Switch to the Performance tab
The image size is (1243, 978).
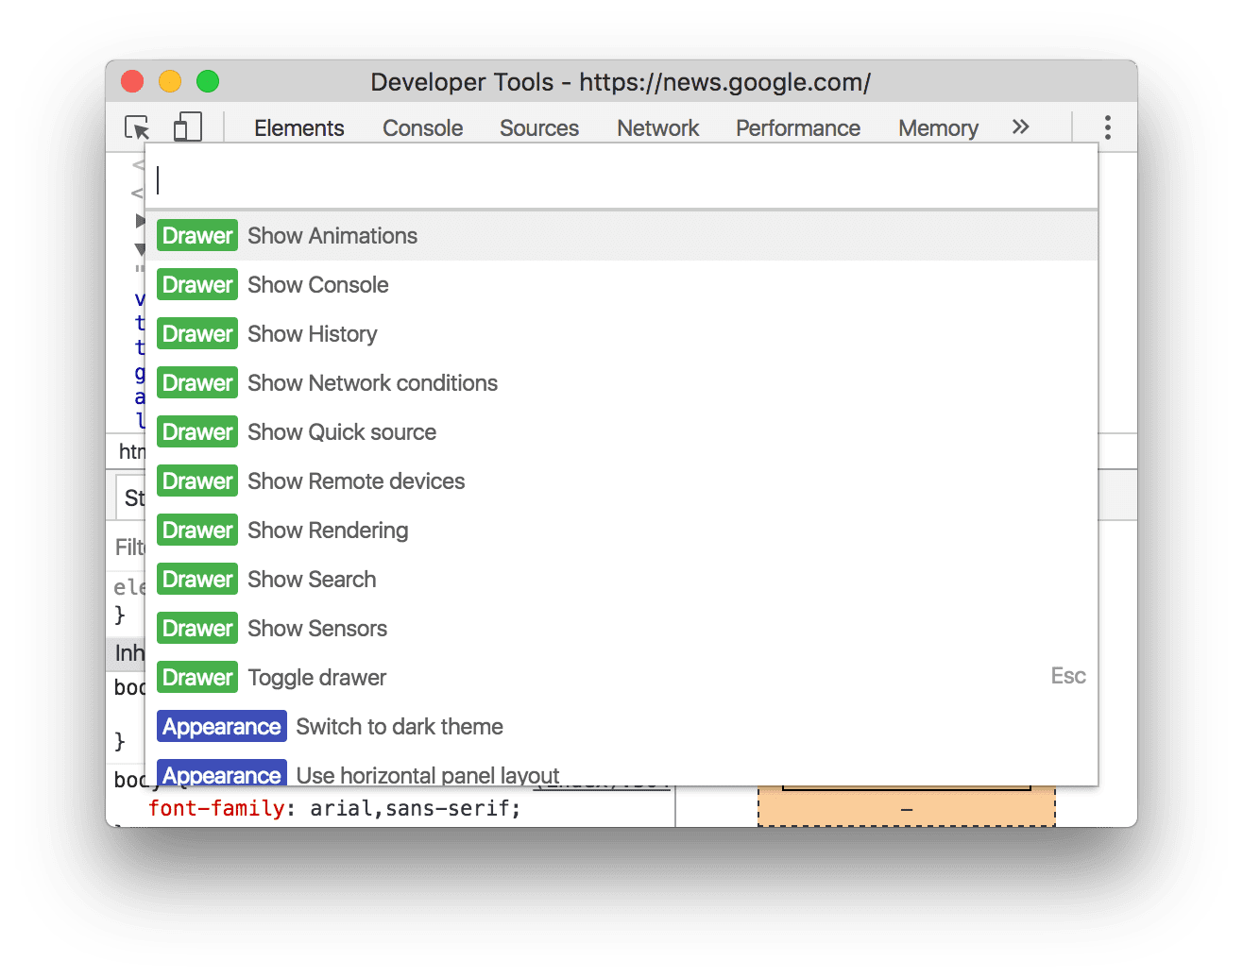797,126
